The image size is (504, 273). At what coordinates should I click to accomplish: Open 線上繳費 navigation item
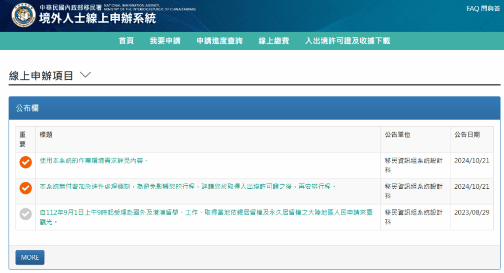point(274,41)
